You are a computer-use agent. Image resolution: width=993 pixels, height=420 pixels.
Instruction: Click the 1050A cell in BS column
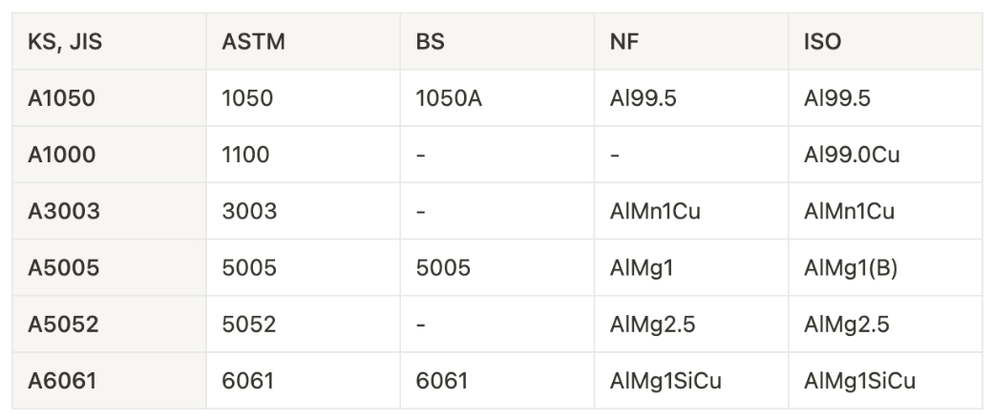coord(448,98)
